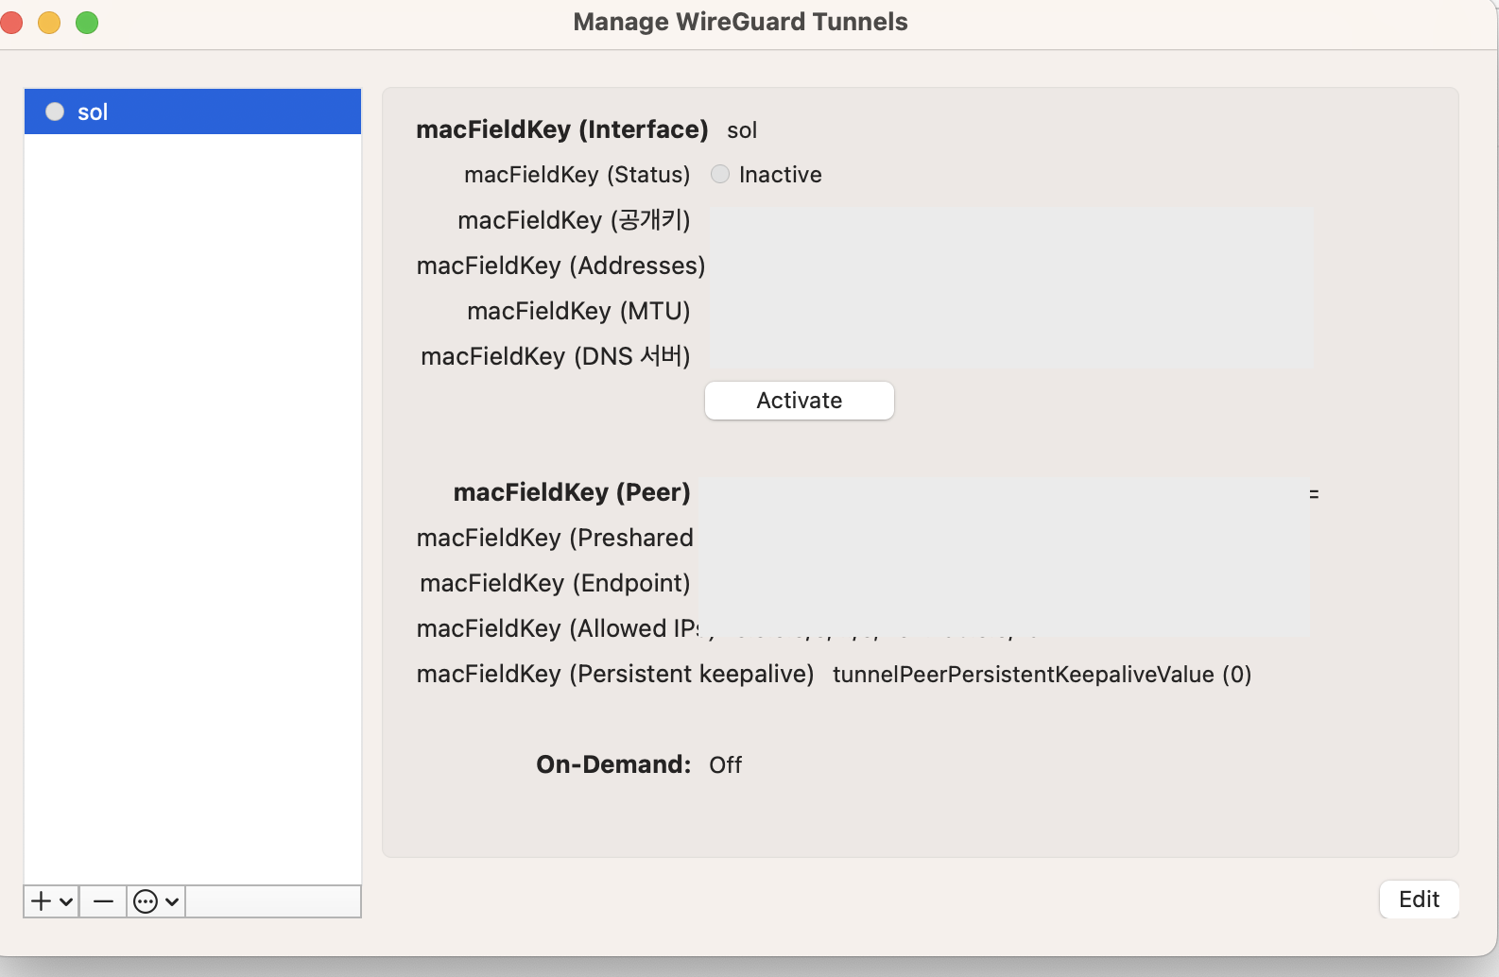Minimize the window with the yellow button
Screen dimensions: 1499x977
(49, 23)
